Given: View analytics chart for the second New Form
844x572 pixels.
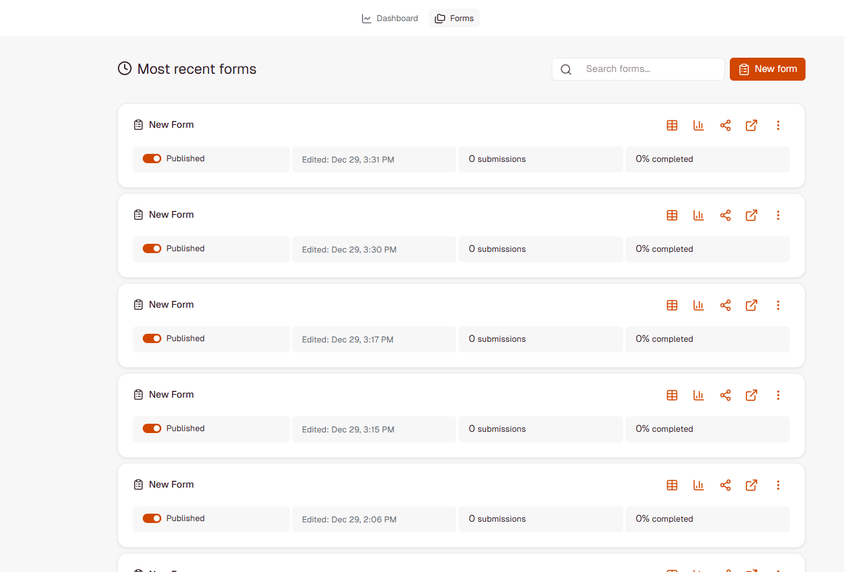Looking at the screenshot, I should pyautogui.click(x=698, y=215).
